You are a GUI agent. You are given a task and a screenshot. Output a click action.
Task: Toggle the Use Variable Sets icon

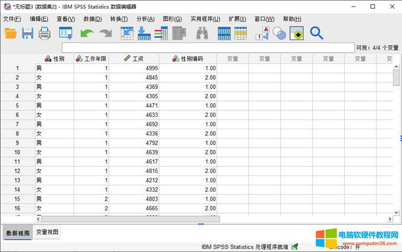pyautogui.click(x=279, y=34)
